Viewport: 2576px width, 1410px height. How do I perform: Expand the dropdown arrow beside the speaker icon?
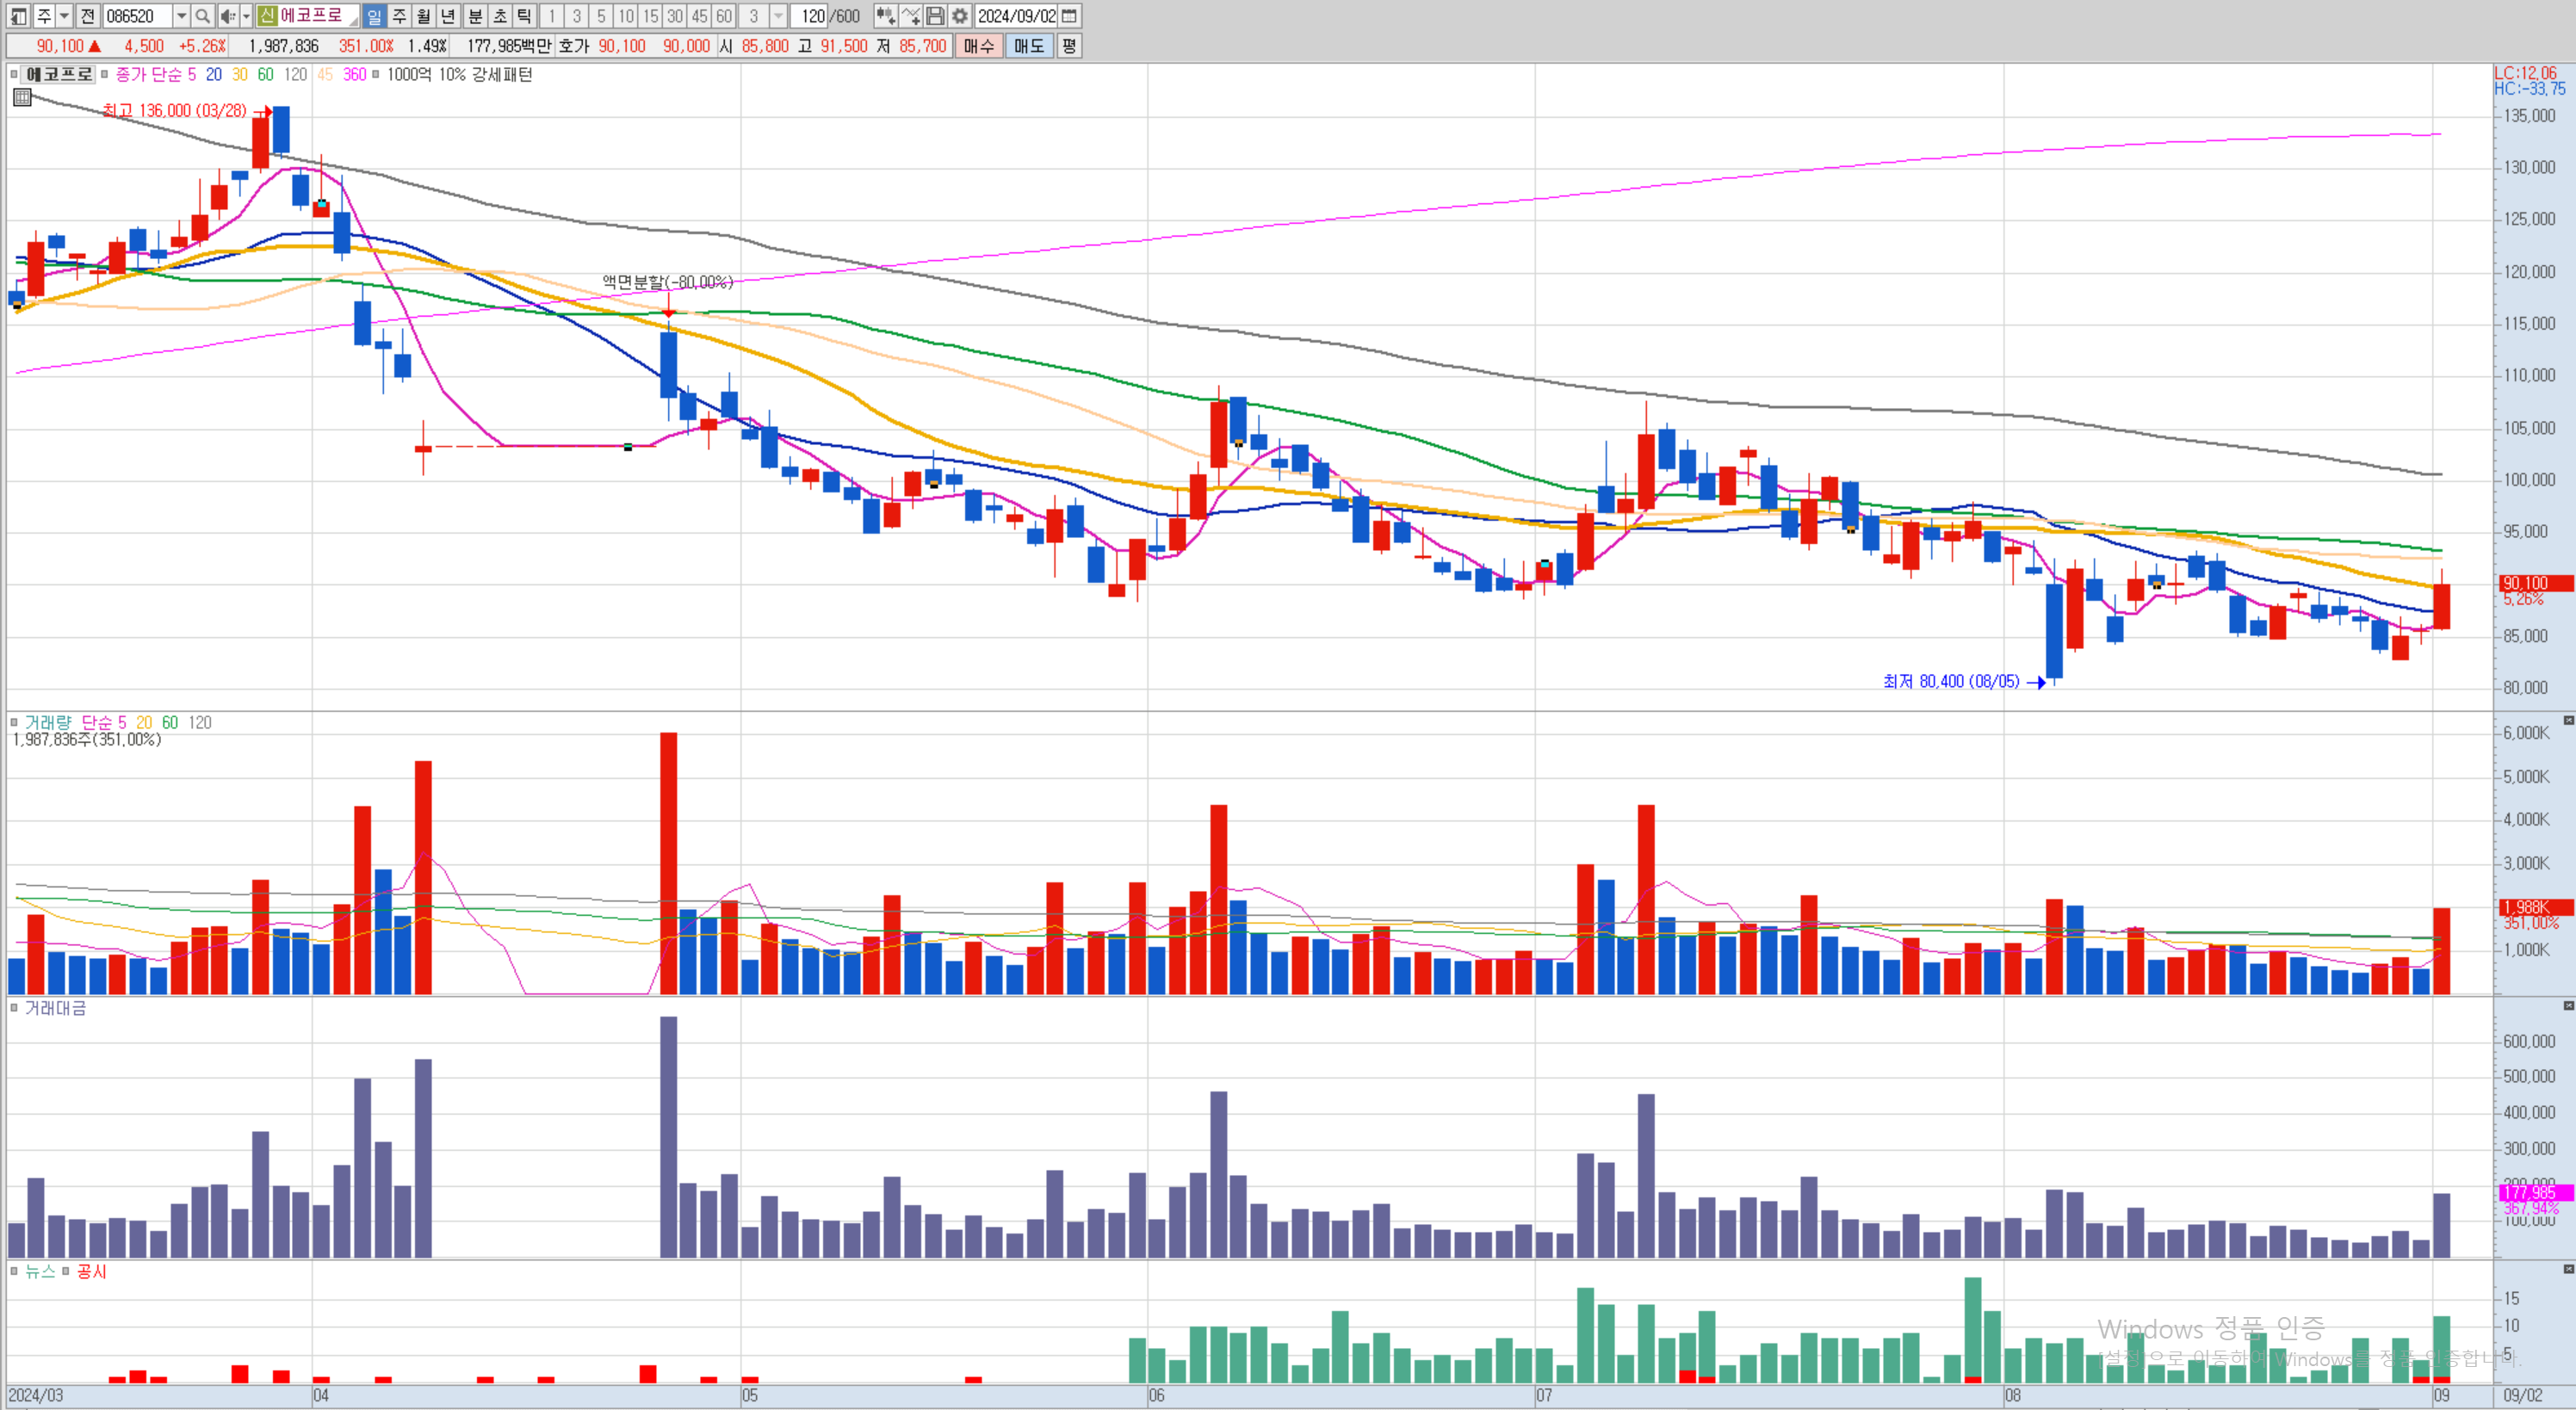[x=246, y=16]
